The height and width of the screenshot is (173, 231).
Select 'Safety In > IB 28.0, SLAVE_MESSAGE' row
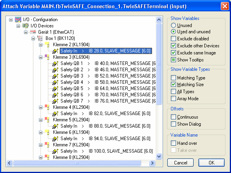coord(106,51)
